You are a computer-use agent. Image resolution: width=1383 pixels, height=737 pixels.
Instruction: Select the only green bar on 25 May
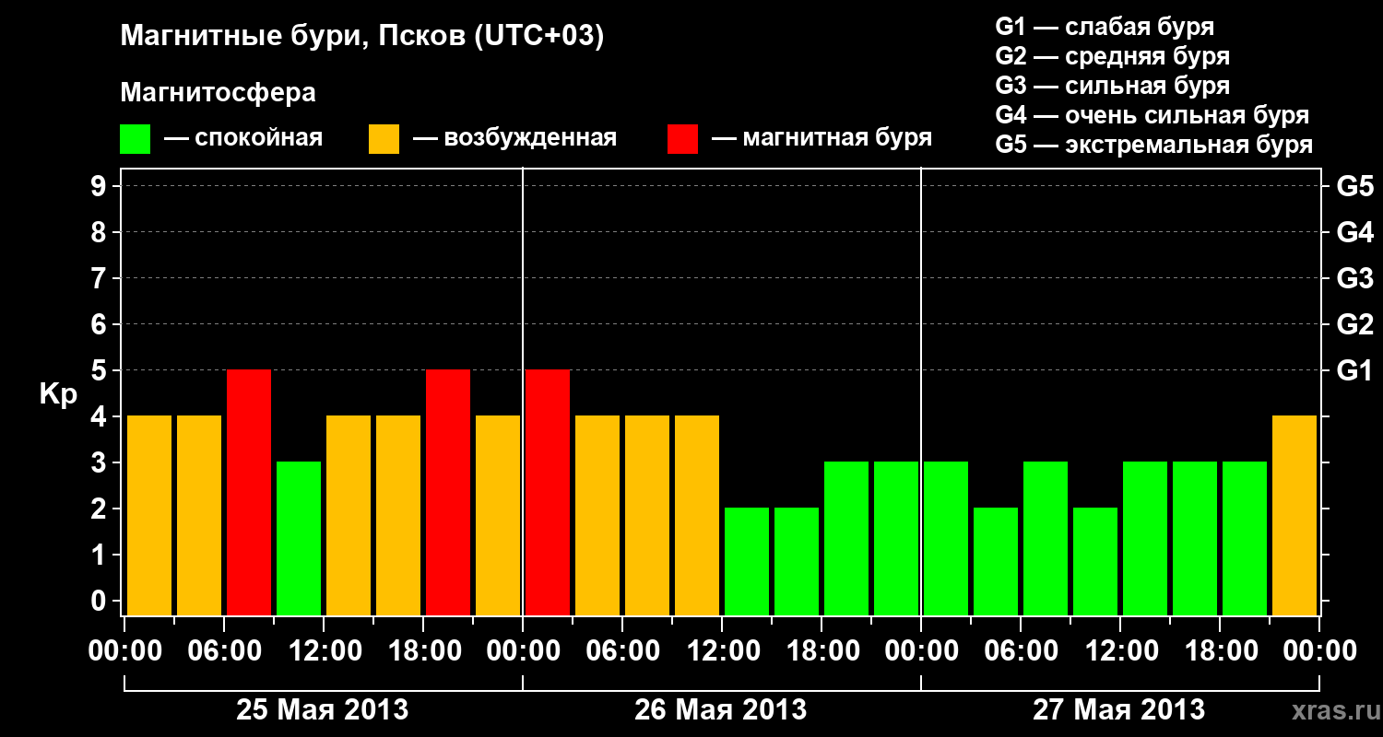pos(299,538)
